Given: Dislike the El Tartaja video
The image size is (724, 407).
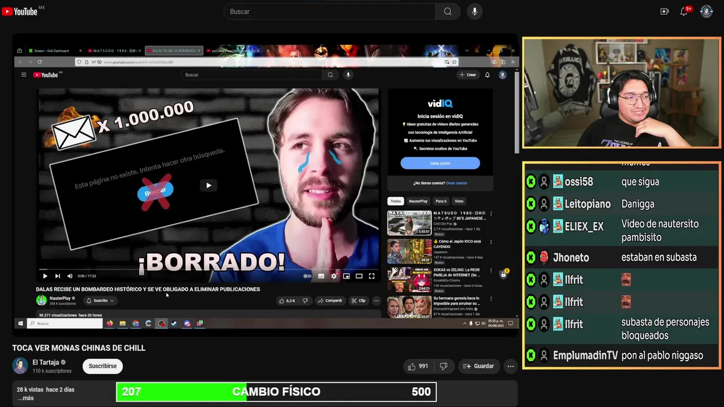Looking at the screenshot, I should 443,366.
